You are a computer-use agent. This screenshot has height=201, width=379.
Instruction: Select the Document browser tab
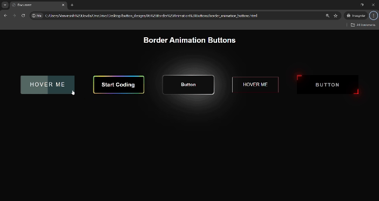pyautogui.click(x=39, y=5)
